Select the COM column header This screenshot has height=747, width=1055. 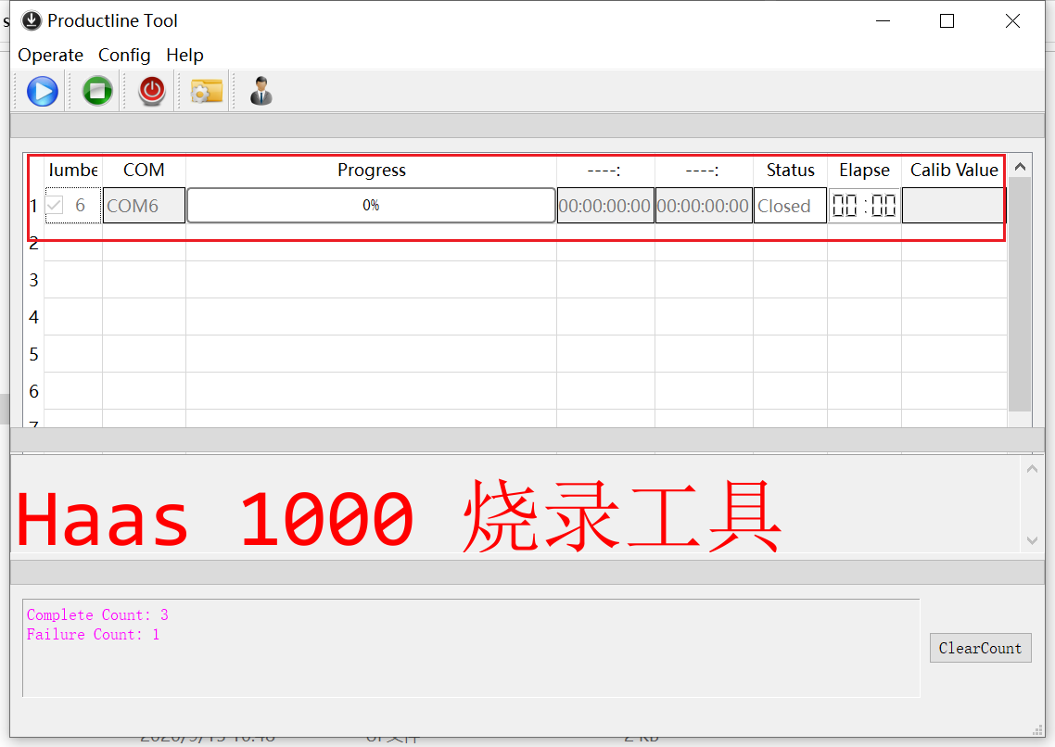tap(144, 171)
